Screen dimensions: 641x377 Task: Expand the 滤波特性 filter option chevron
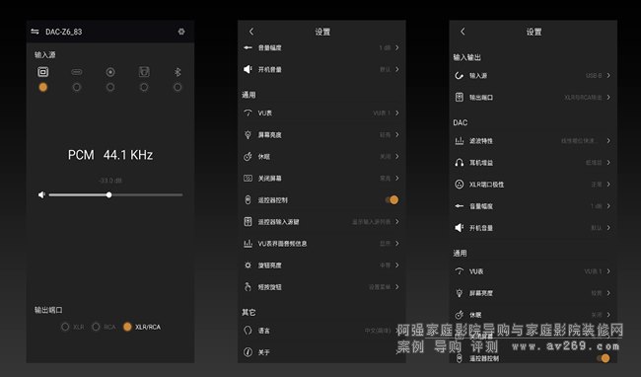tap(608, 141)
